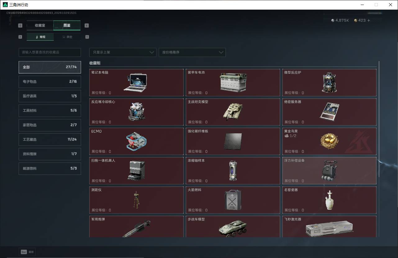Filter by 能源燃料 category
This screenshot has height=258, width=398.
(x=50, y=168)
